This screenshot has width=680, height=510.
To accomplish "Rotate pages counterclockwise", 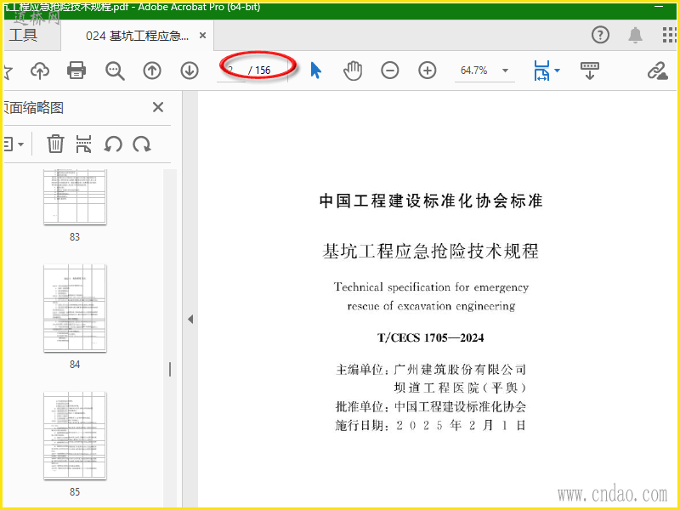I will click(113, 144).
